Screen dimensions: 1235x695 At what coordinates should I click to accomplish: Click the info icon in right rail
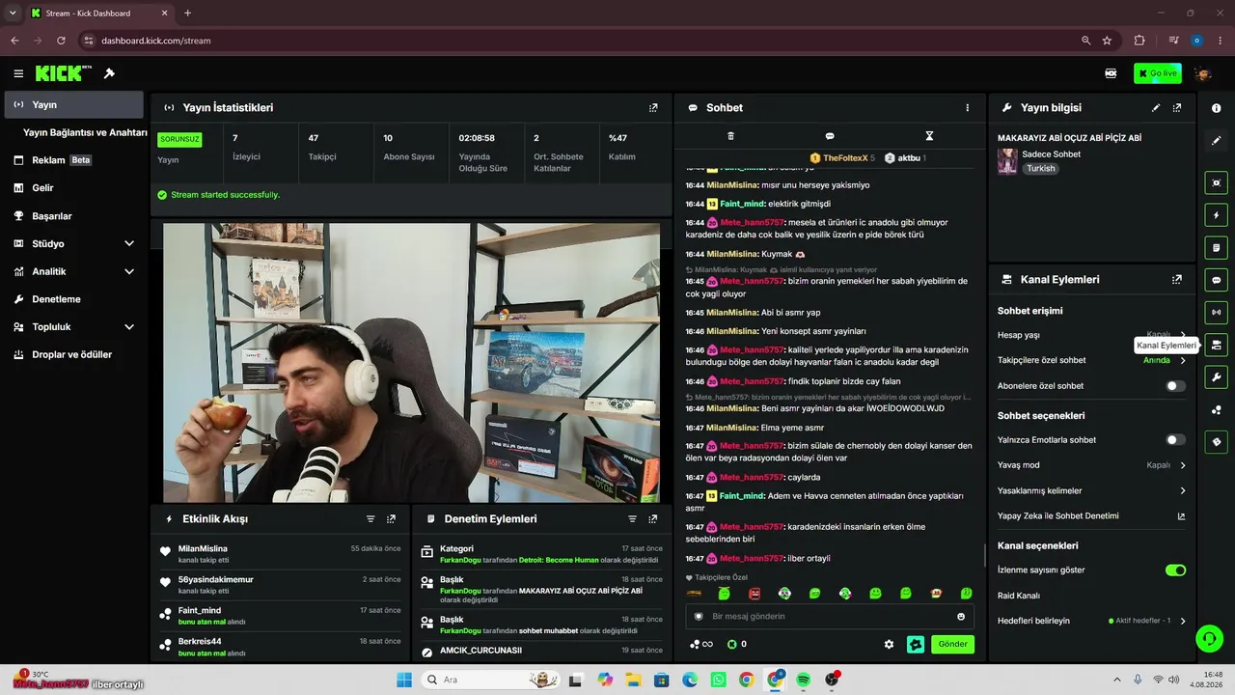1216,108
